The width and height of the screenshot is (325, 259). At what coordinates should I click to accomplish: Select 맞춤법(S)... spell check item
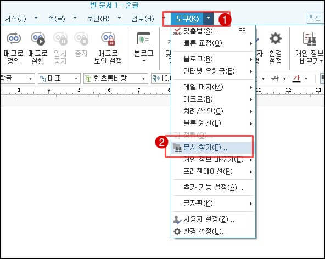point(213,31)
